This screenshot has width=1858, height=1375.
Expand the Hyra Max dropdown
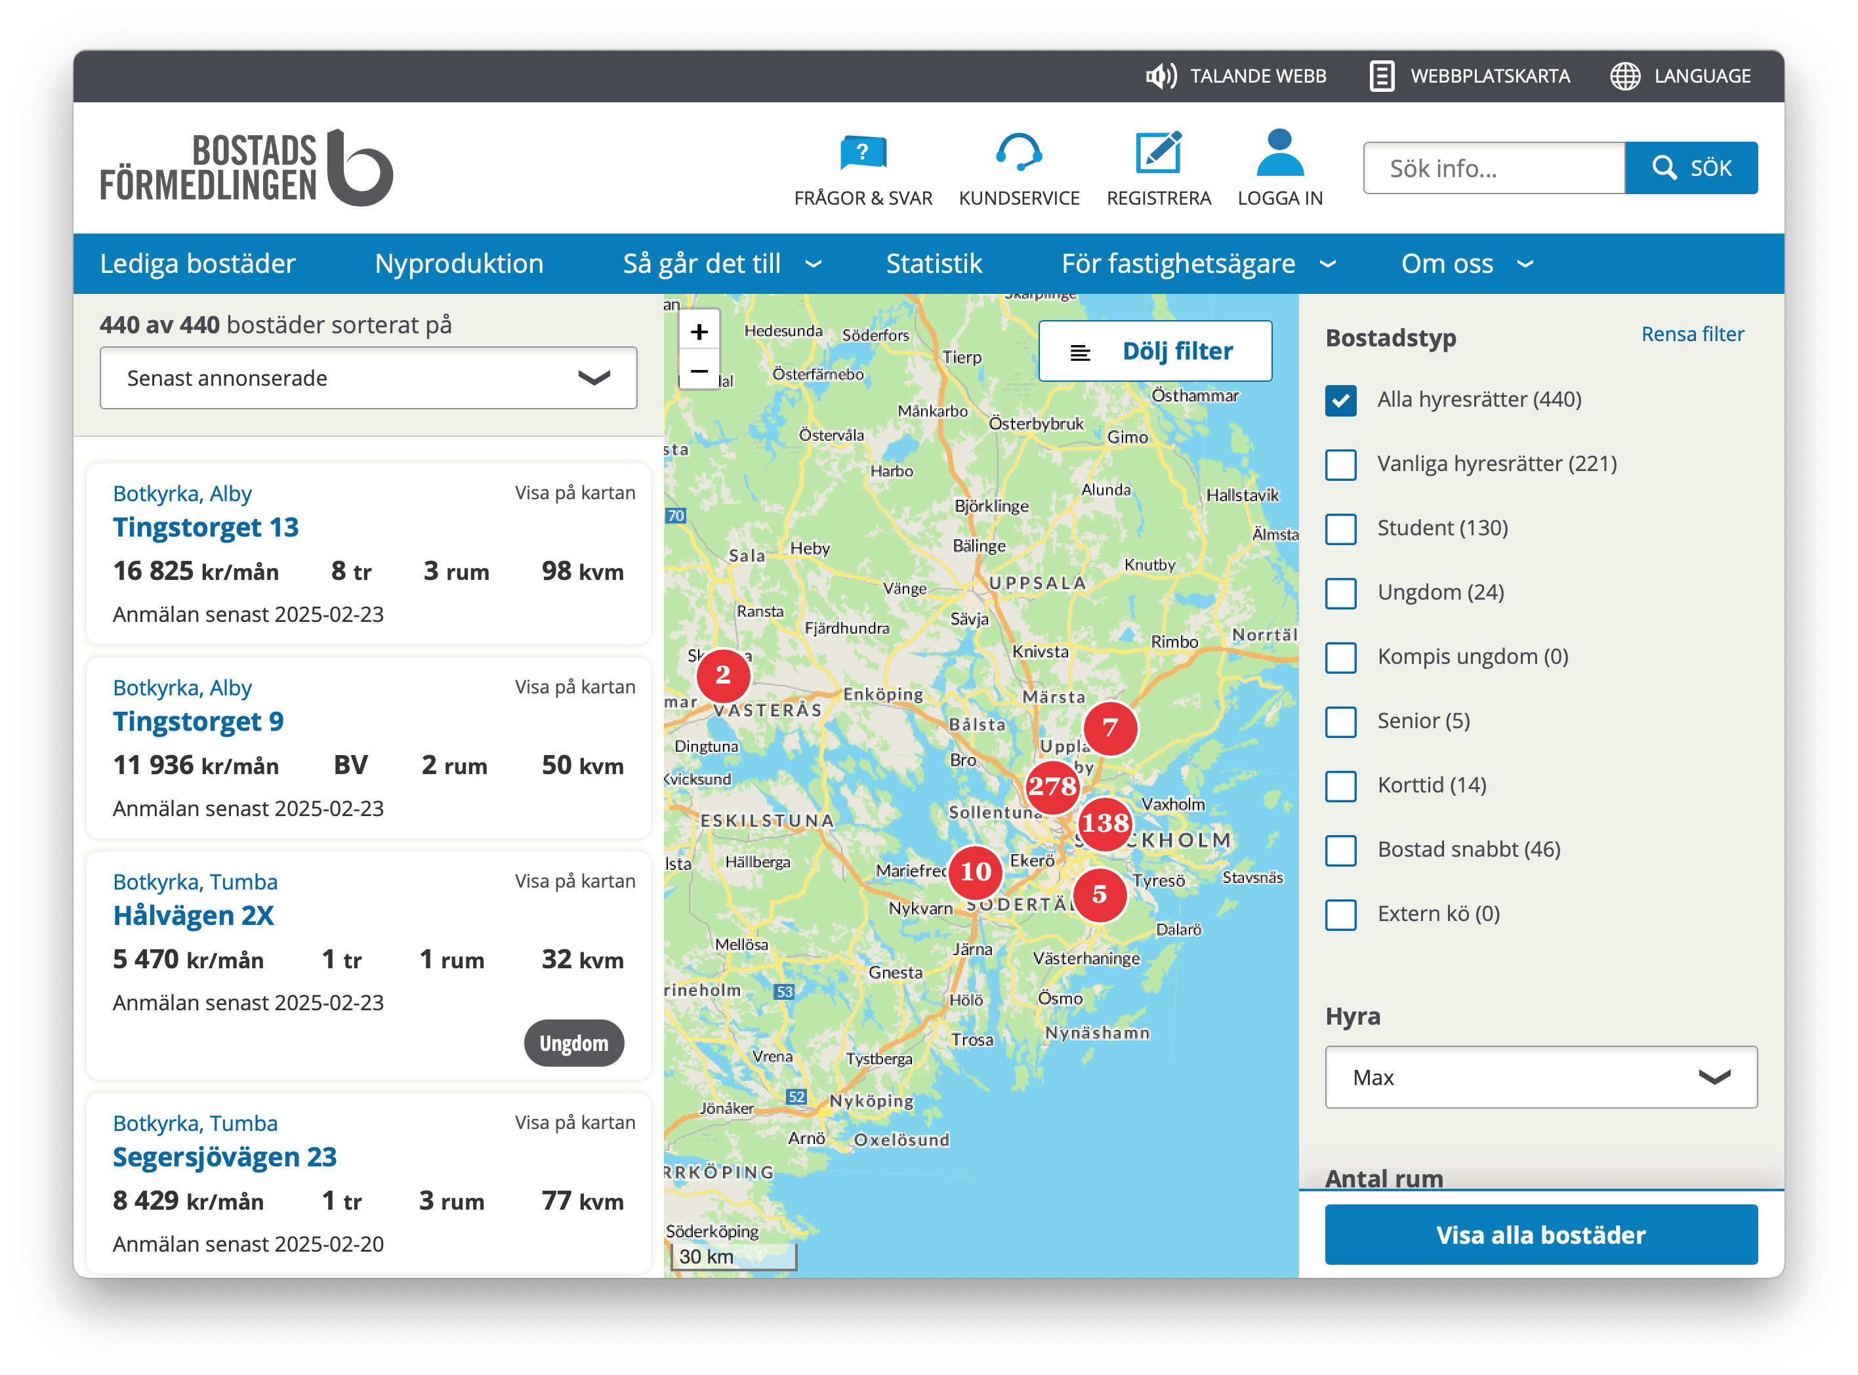(x=1540, y=1077)
